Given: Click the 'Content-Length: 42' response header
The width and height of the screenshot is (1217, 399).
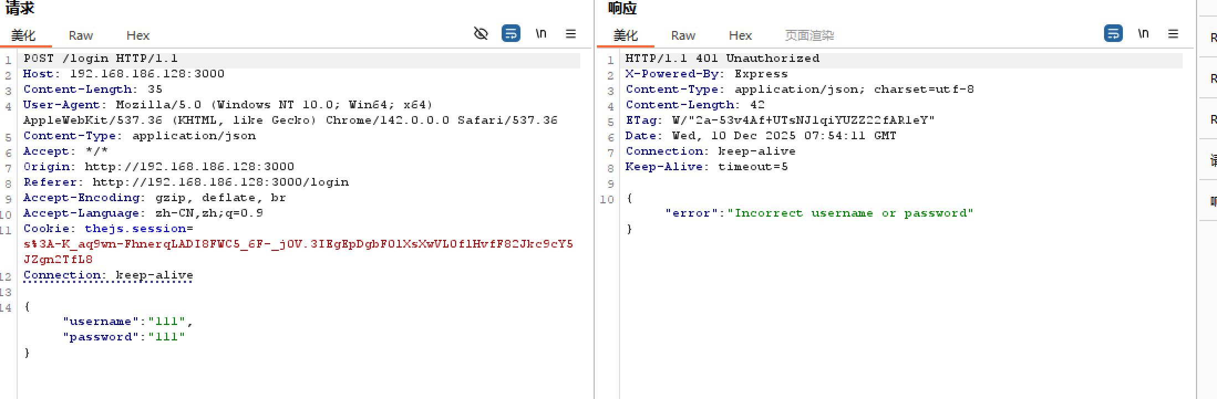Looking at the screenshot, I should pyautogui.click(x=695, y=105).
